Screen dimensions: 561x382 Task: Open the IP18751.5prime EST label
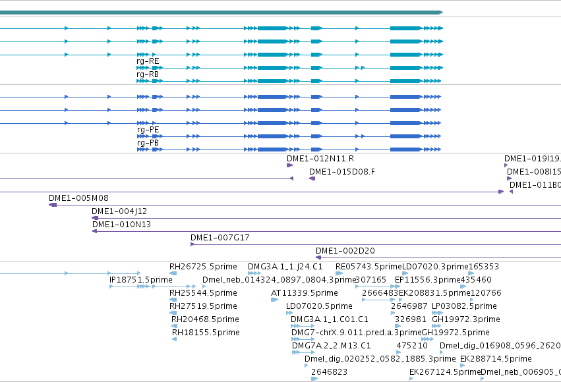coord(141,280)
